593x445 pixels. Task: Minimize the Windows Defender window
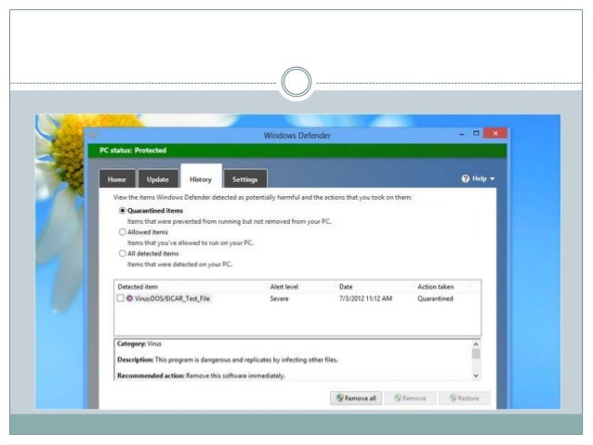461,134
